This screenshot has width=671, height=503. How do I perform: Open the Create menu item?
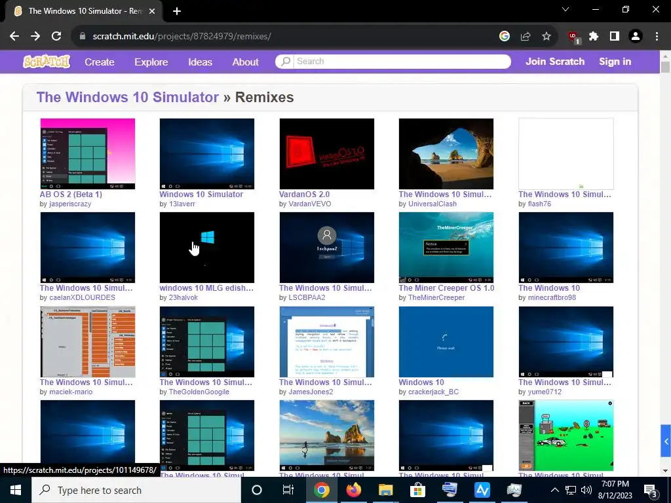tap(100, 62)
